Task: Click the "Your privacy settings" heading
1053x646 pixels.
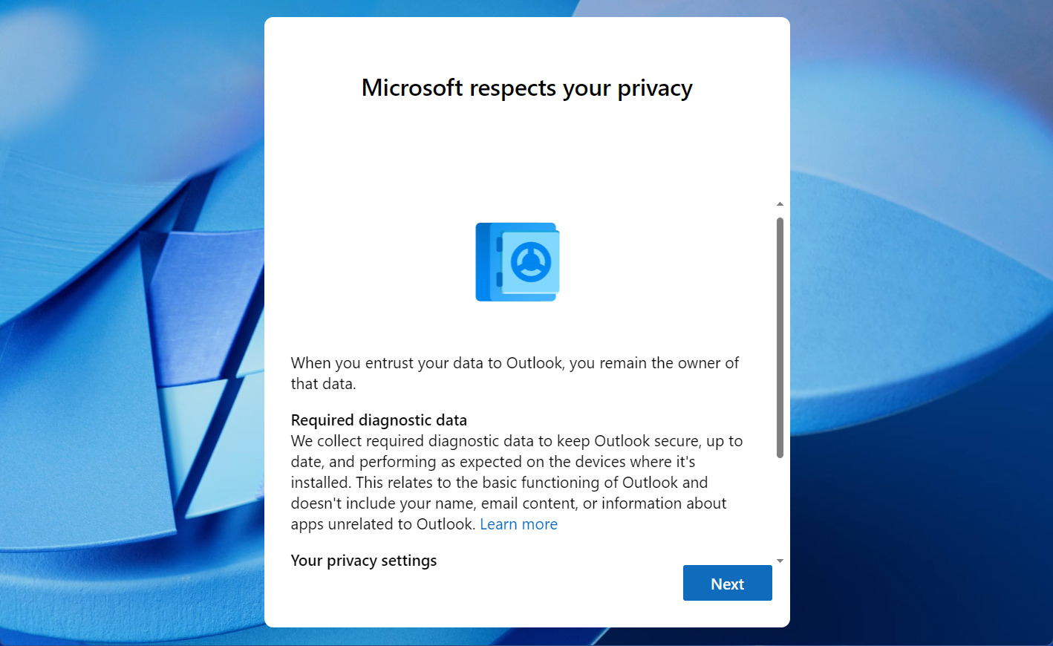Action: [364, 561]
